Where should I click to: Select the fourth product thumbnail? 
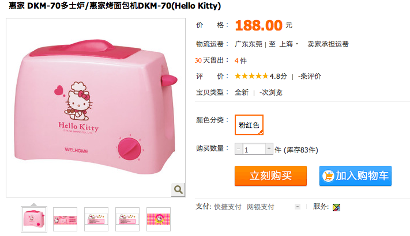pyautogui.click(x=127, y=219)
